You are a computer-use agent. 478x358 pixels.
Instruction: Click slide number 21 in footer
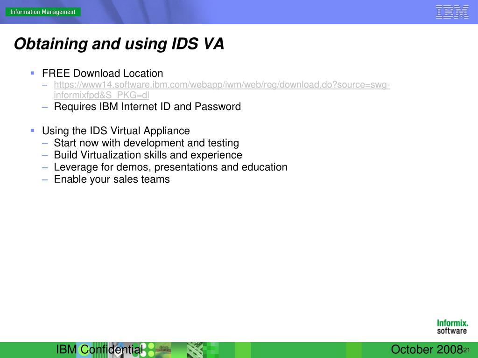coord(466,351)
